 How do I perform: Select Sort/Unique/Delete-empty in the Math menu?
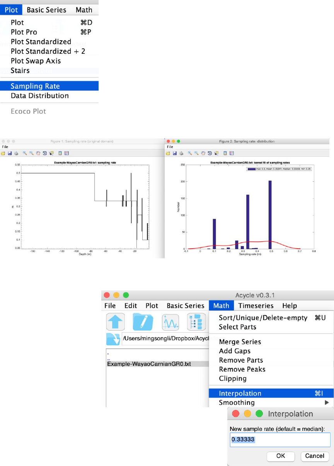pyautogui.click(x=271, y=317)
